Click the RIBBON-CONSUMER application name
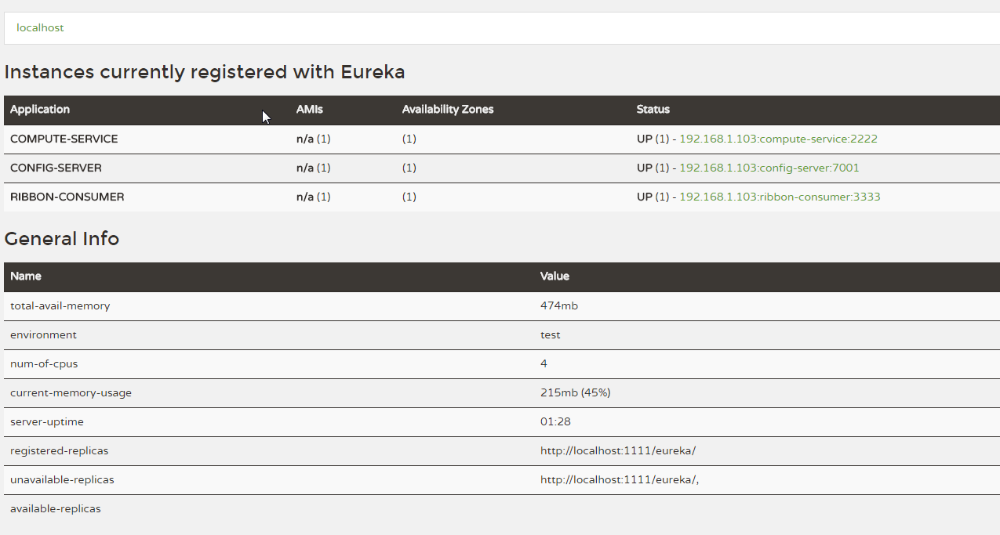 [x=67, y=197]
